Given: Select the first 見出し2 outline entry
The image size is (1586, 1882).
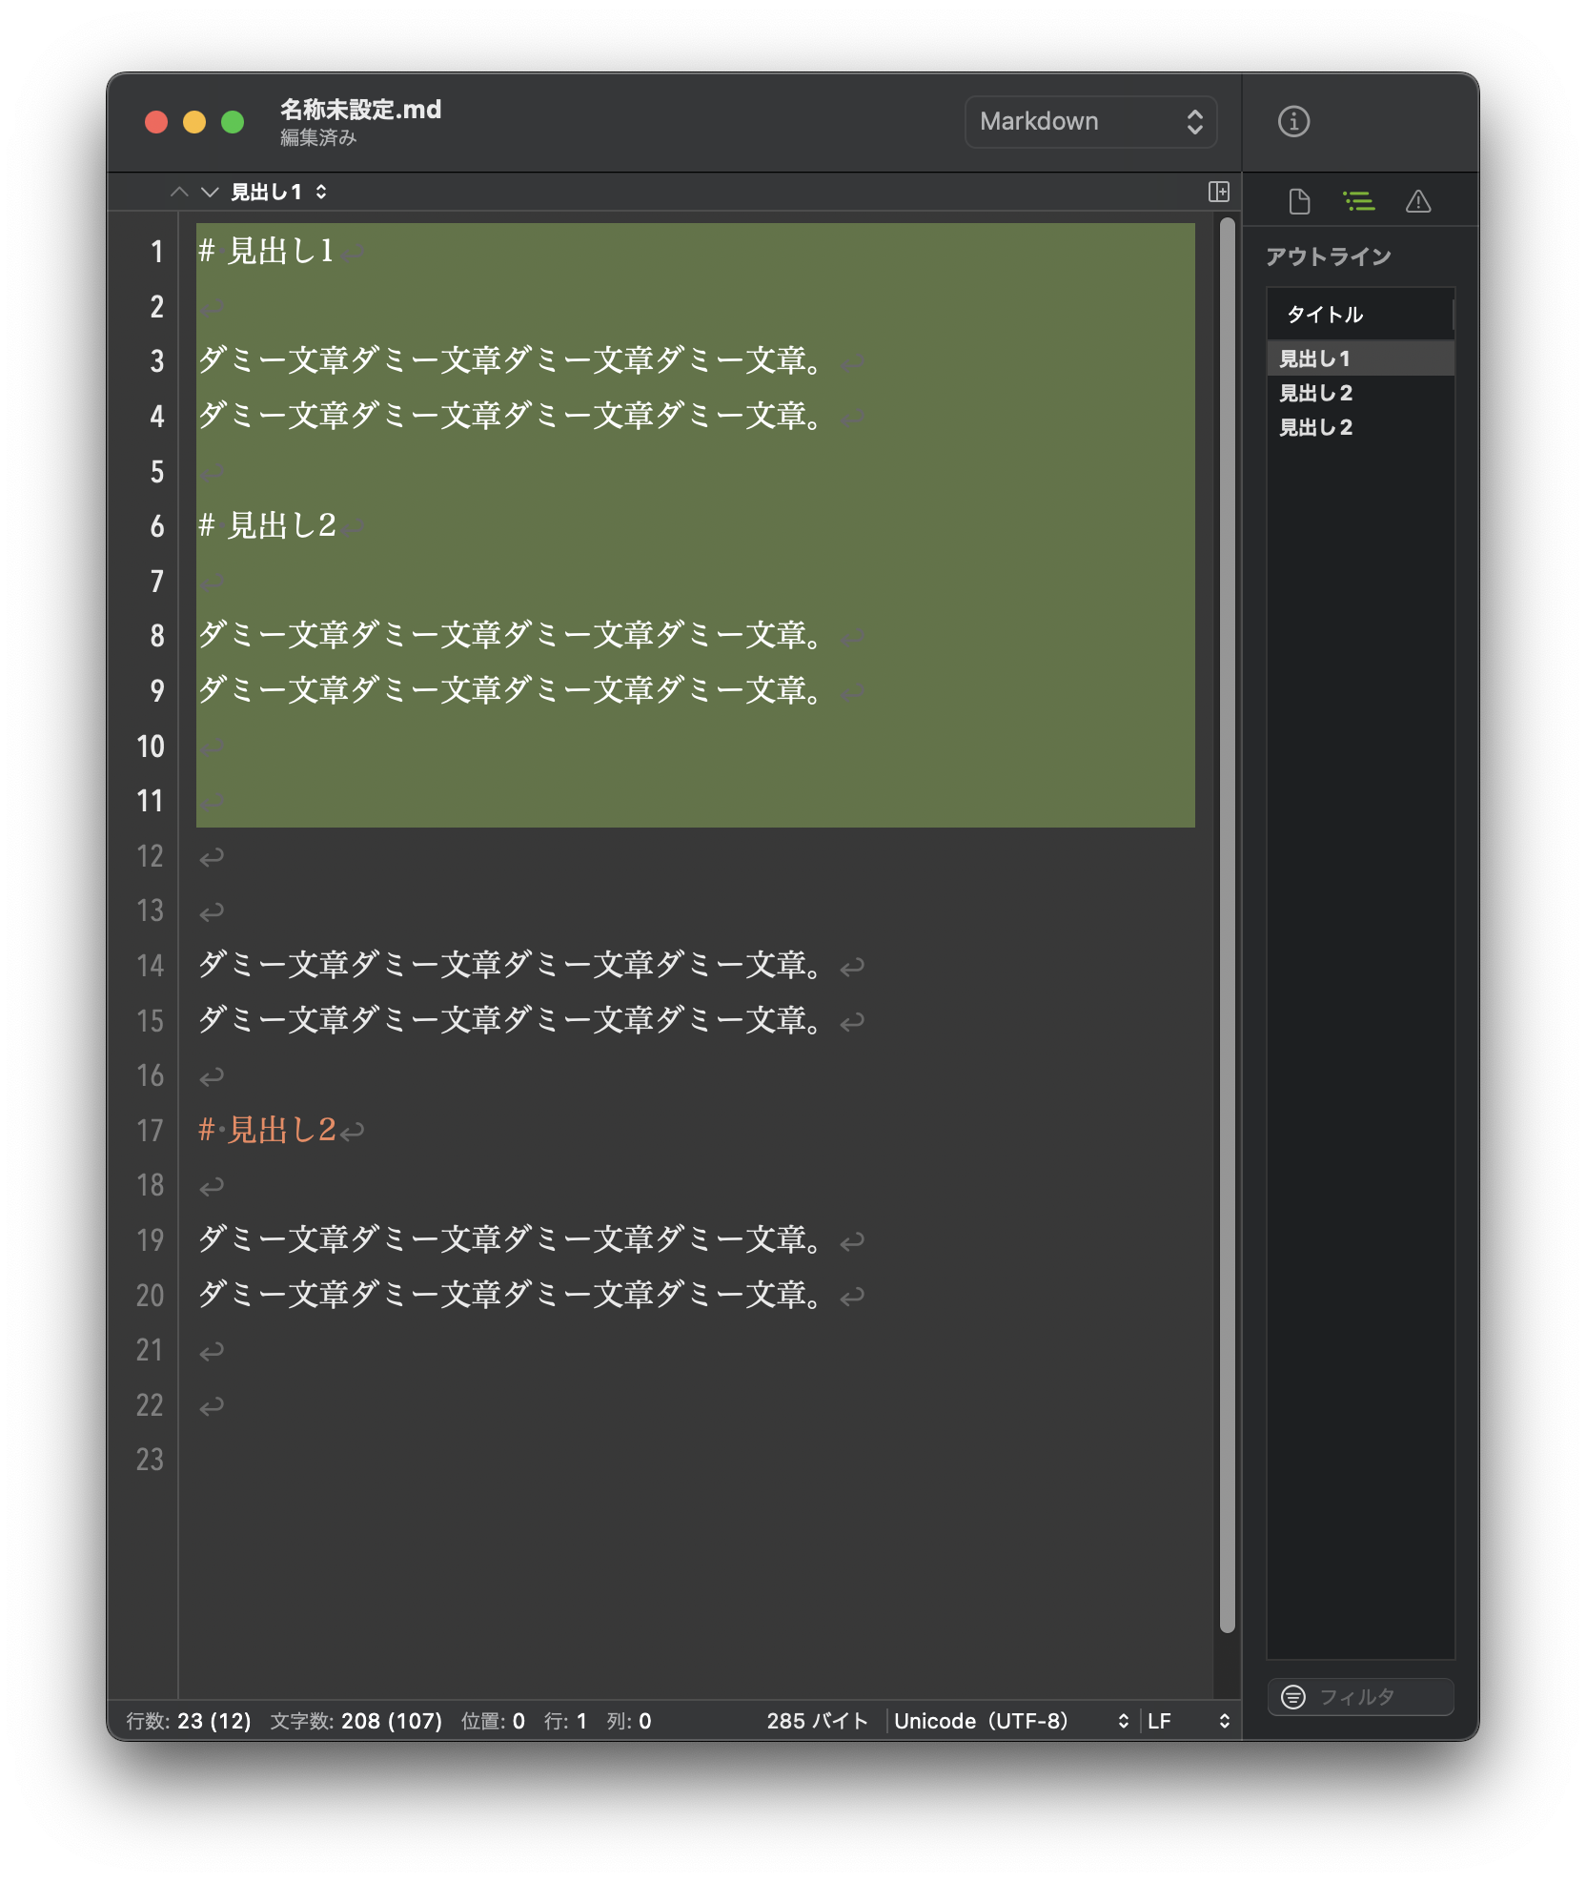Looking at the screenshot, I should click(x=1360, y=393).
